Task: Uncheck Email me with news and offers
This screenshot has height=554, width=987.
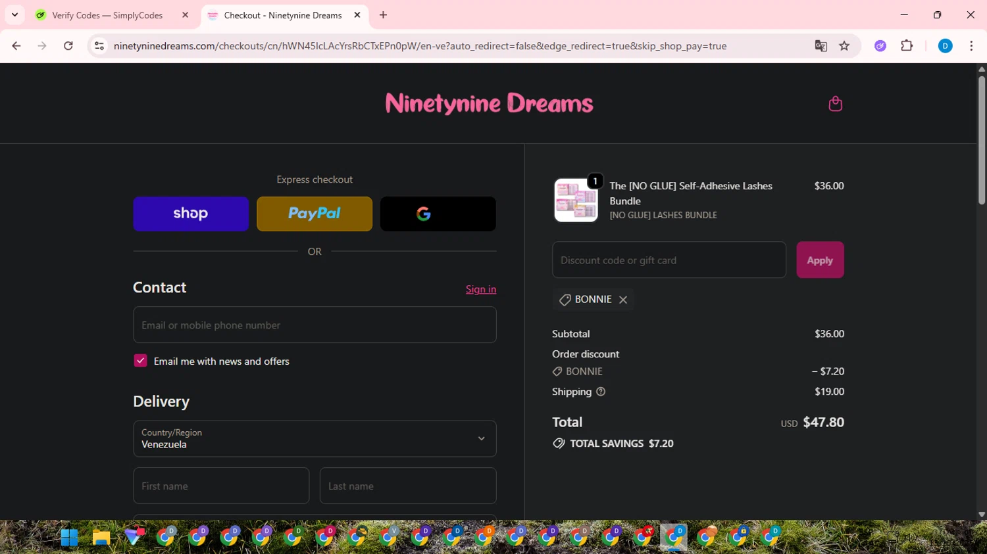Action: point(140,361)
